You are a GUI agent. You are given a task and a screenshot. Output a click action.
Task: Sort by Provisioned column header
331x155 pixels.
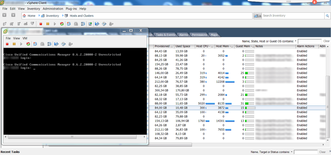coord(164,46)
